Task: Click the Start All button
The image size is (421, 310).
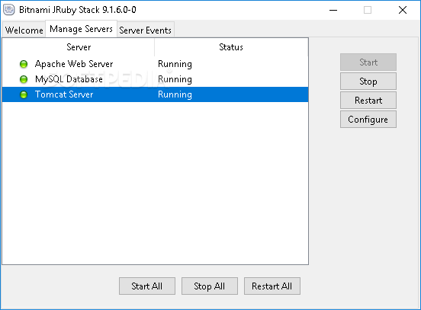Action: pyautogui.click(x=147, y=286)
